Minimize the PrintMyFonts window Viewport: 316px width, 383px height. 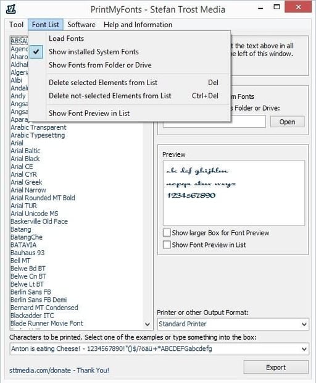[x=261, y=8]
